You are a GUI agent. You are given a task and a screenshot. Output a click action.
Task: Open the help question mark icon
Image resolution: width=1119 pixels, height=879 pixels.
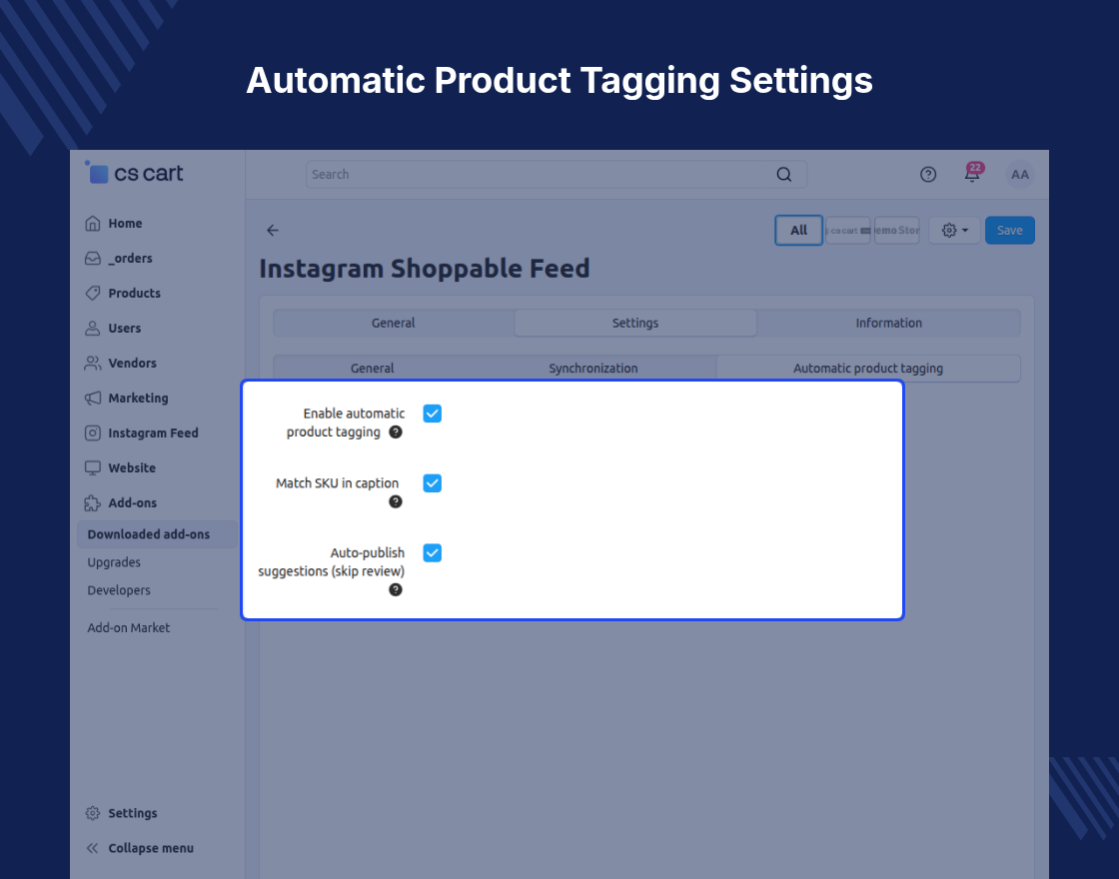point(928,175)
